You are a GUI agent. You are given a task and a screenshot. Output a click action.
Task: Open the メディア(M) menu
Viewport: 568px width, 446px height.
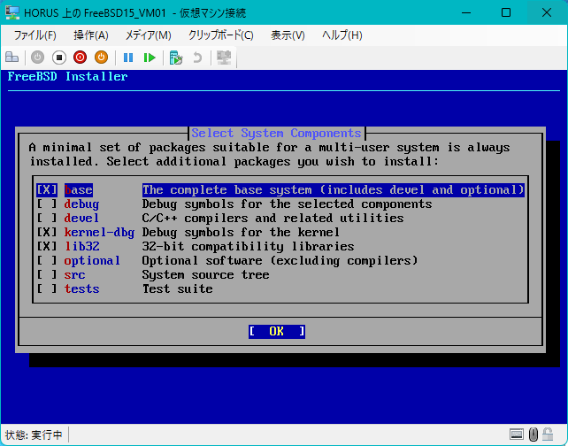click(x=148, y=35)
